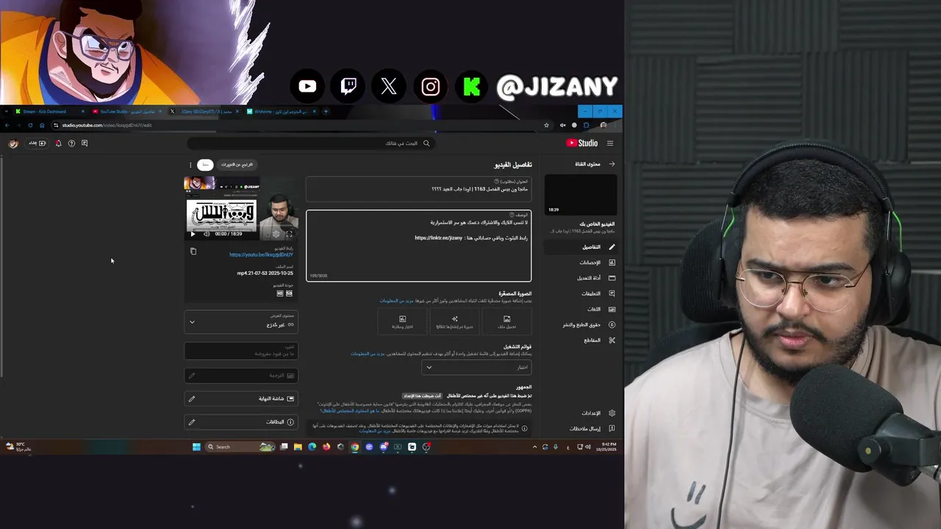
Task: Click the channel avatar in Studio header
Action: click(x=13, y=143)
